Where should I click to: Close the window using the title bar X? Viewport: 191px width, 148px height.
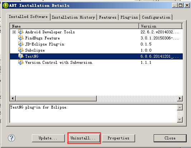point(187,5)
